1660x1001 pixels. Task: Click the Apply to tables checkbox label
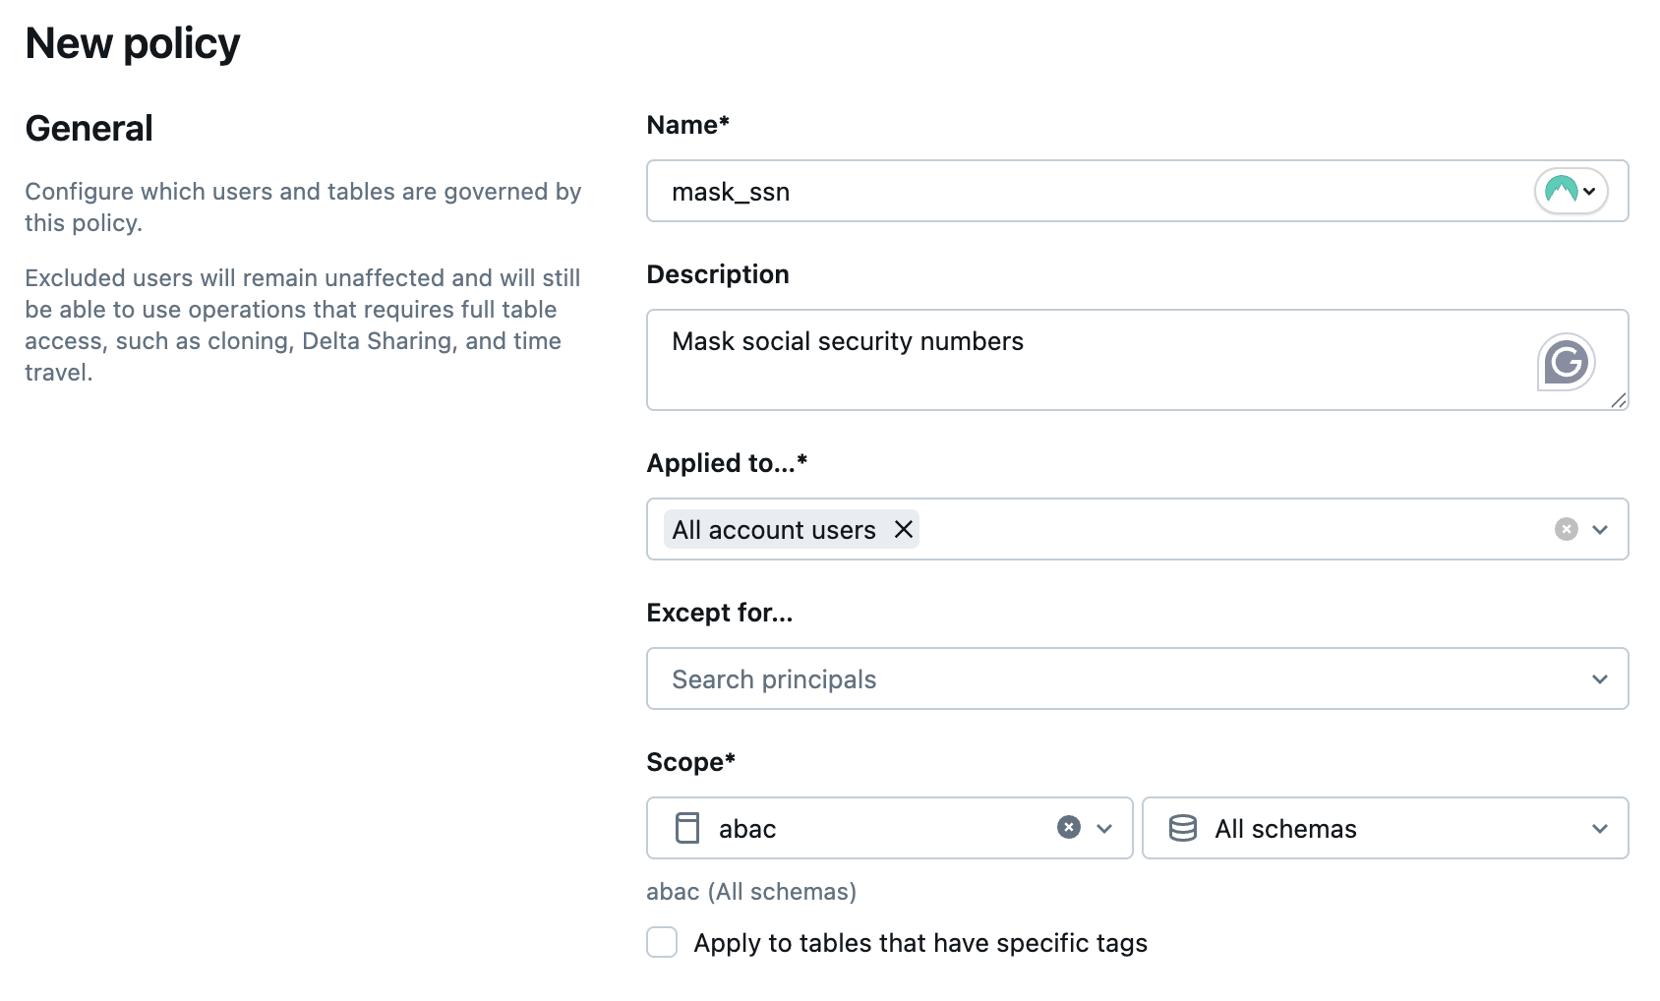[920, 943]
